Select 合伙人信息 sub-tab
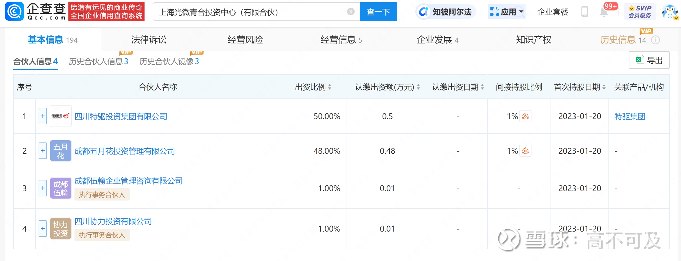681x261 pixels. tap(35, 61)
